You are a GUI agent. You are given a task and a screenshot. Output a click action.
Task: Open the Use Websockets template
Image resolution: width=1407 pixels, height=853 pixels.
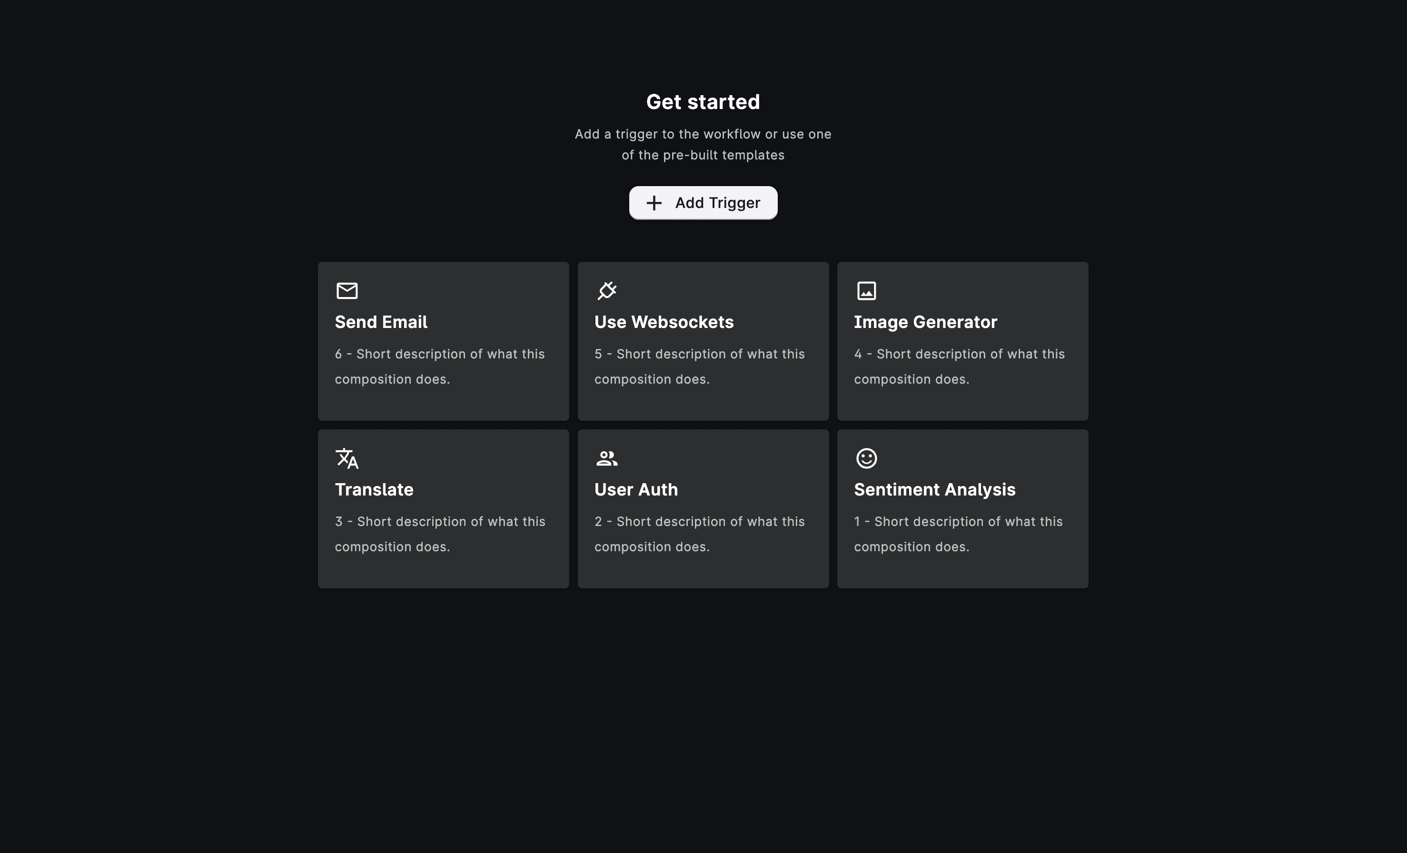pos(703,341)
